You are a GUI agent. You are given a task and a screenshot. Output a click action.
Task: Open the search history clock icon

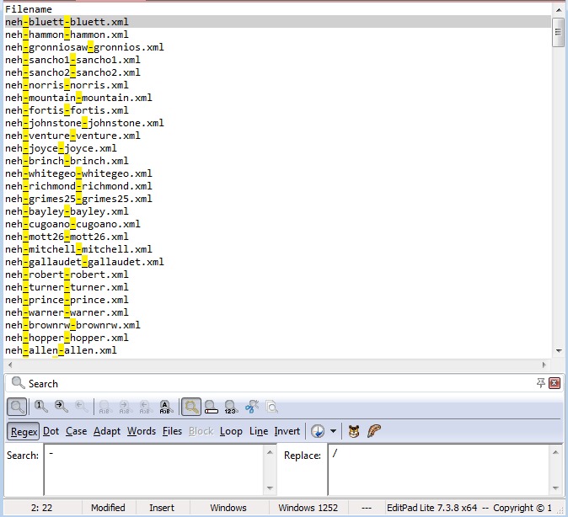click(x=318, y=431)
